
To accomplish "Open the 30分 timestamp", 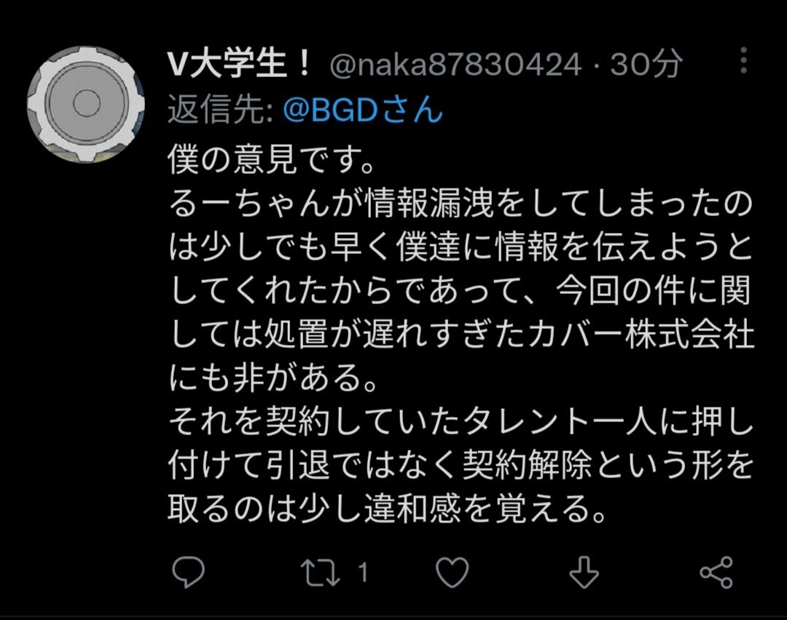I will [646, 65].
